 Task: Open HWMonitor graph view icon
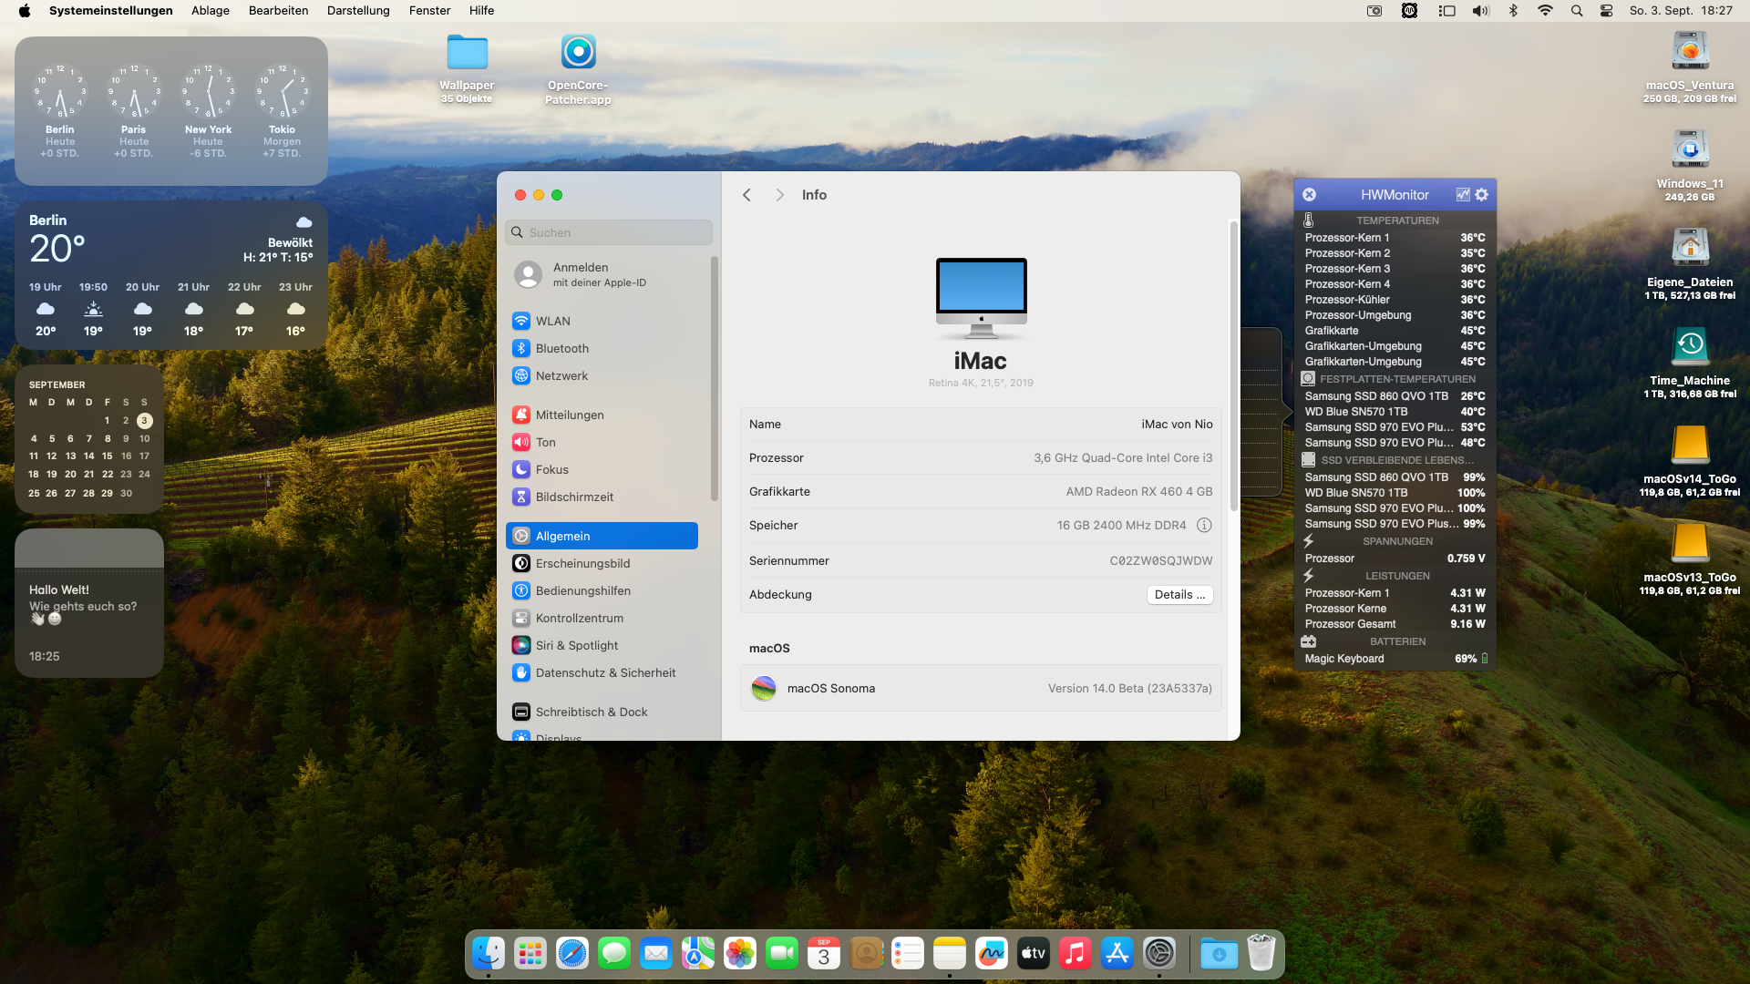pyautogui.click(x=1463, y=194)
